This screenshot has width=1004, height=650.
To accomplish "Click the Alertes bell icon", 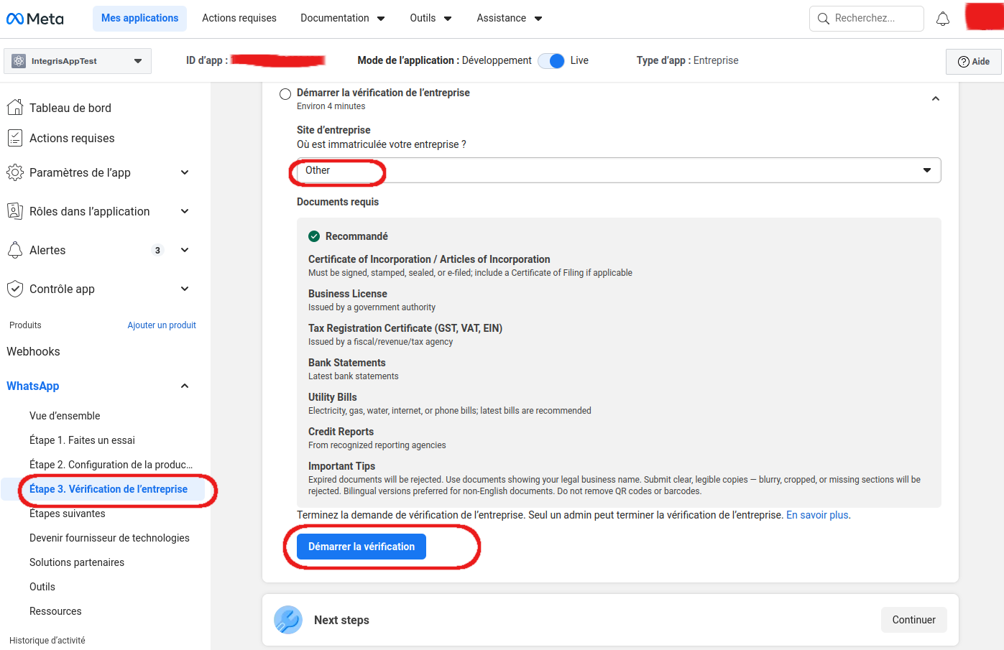I will (15, 250).
